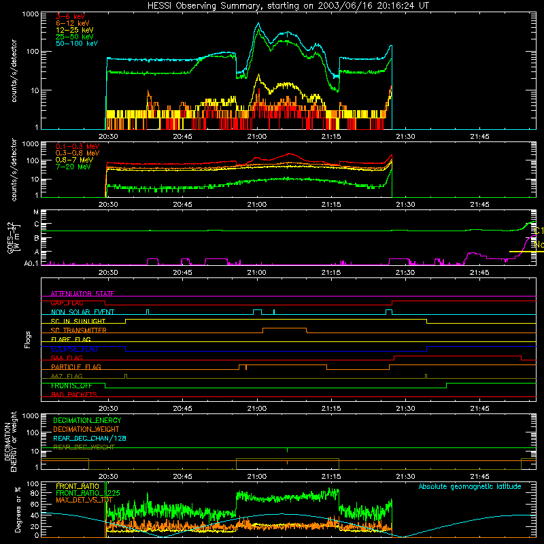Select the DECIMATION_ENERGY legend label
The image size is (544, 544).
point(87,420)
